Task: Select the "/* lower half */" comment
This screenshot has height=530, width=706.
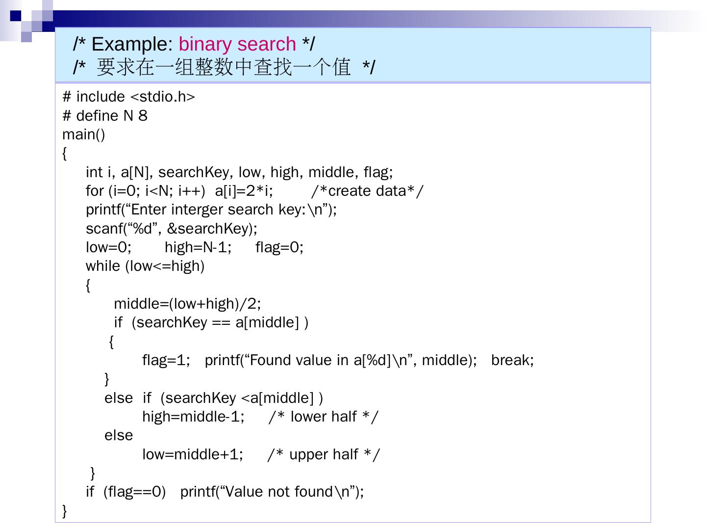Action: [x=324, y=417]
